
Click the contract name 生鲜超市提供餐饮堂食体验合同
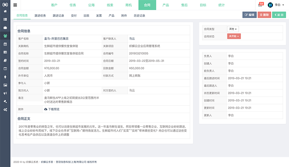pos(64,53)
